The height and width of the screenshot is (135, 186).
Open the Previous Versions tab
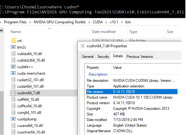139,57
